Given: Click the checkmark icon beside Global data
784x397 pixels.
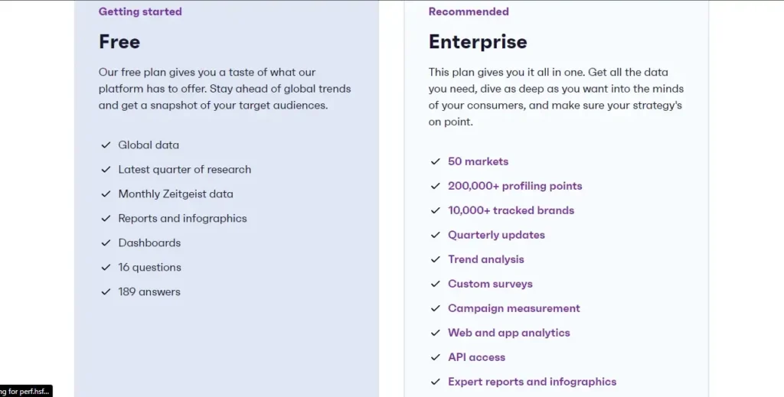Looking at the screenshot, I should click(x=106, y=145).
